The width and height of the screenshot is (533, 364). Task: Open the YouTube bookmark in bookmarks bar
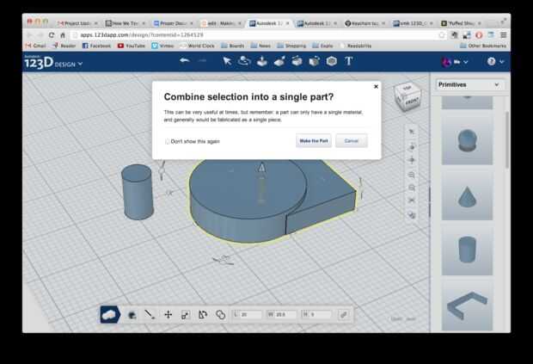(x=132, y=45)
